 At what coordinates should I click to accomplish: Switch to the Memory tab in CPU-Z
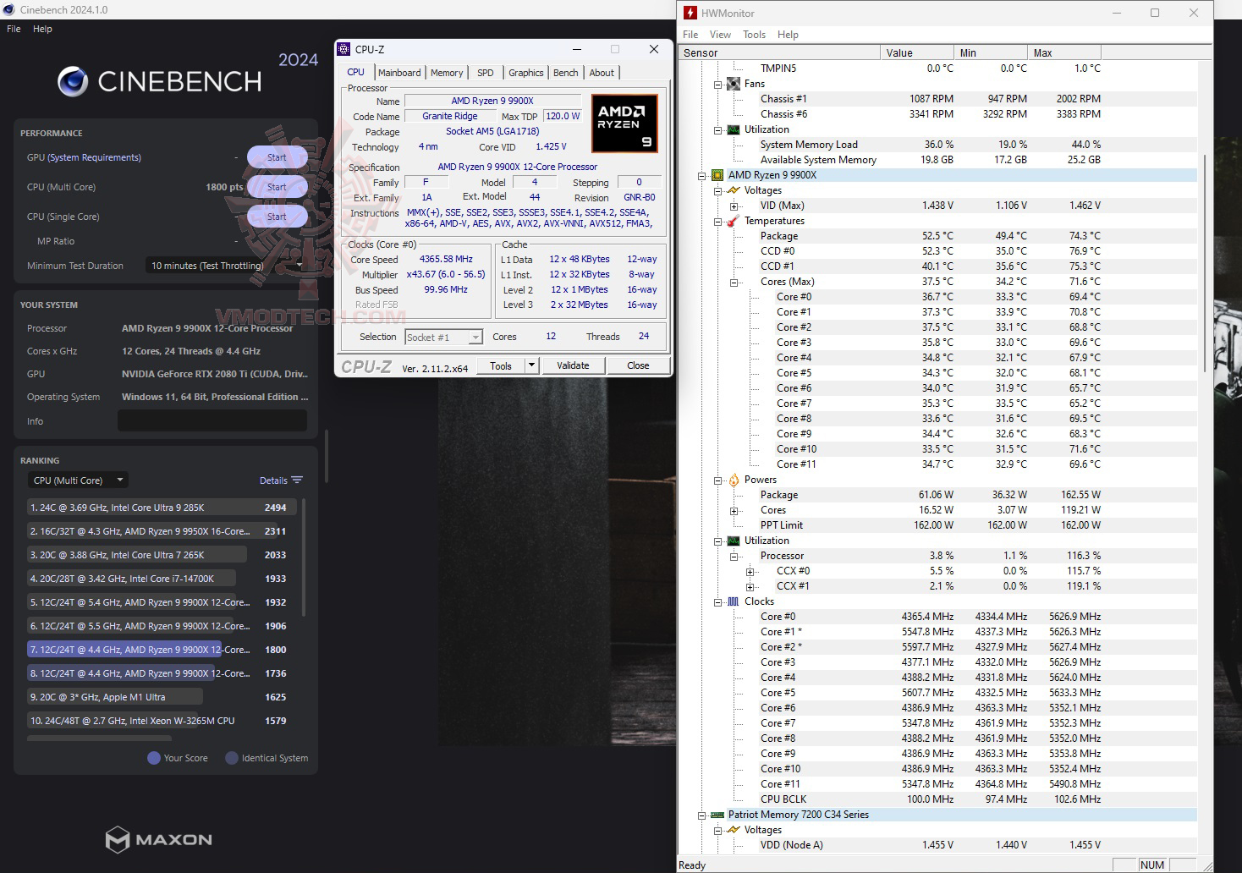(447, 73)
